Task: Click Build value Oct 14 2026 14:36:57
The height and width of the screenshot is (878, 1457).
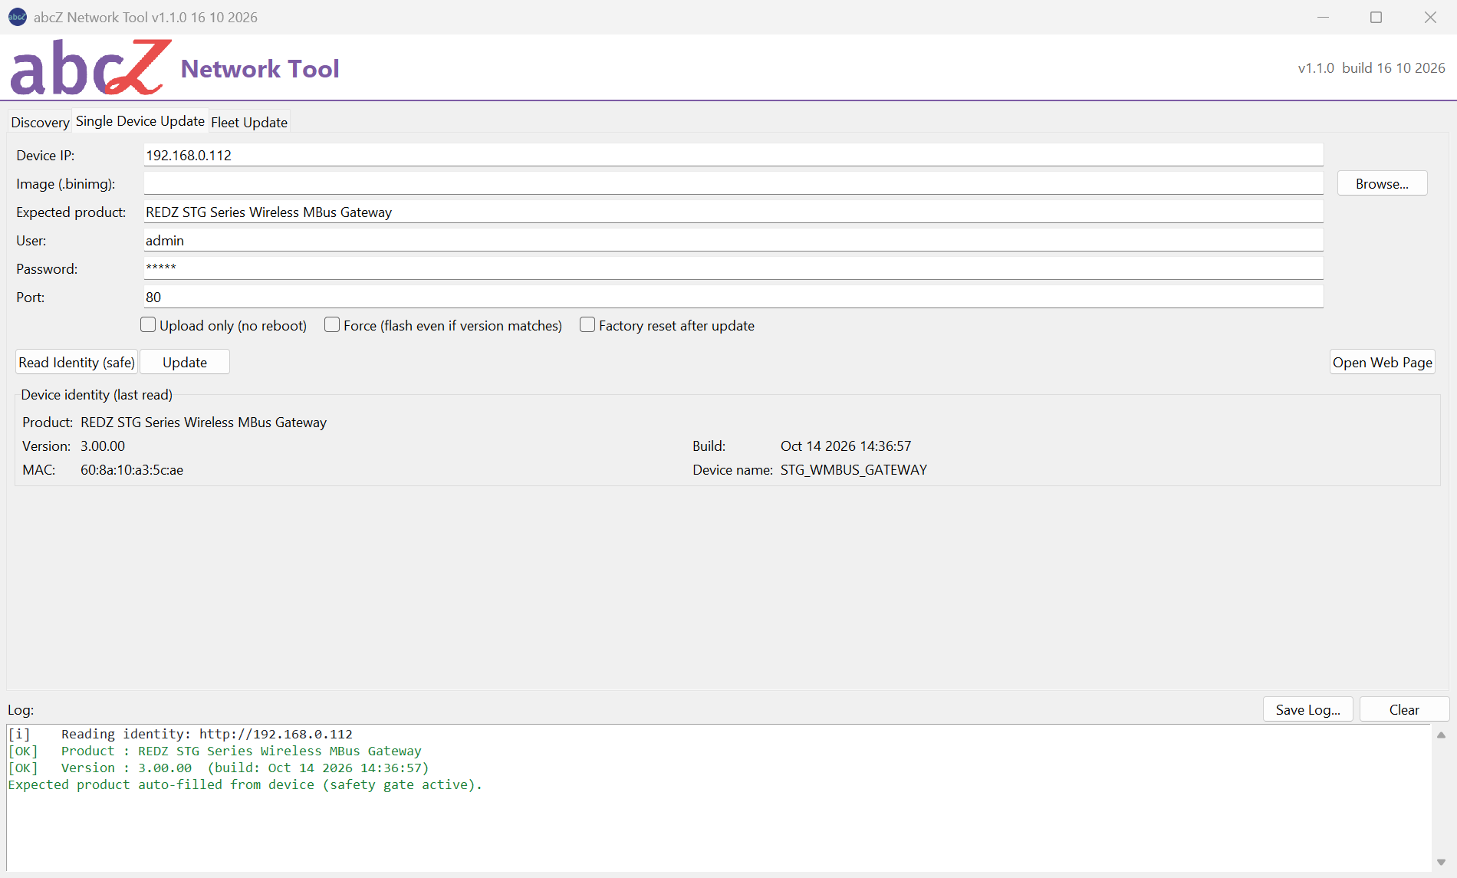Action: pos(846,446)
